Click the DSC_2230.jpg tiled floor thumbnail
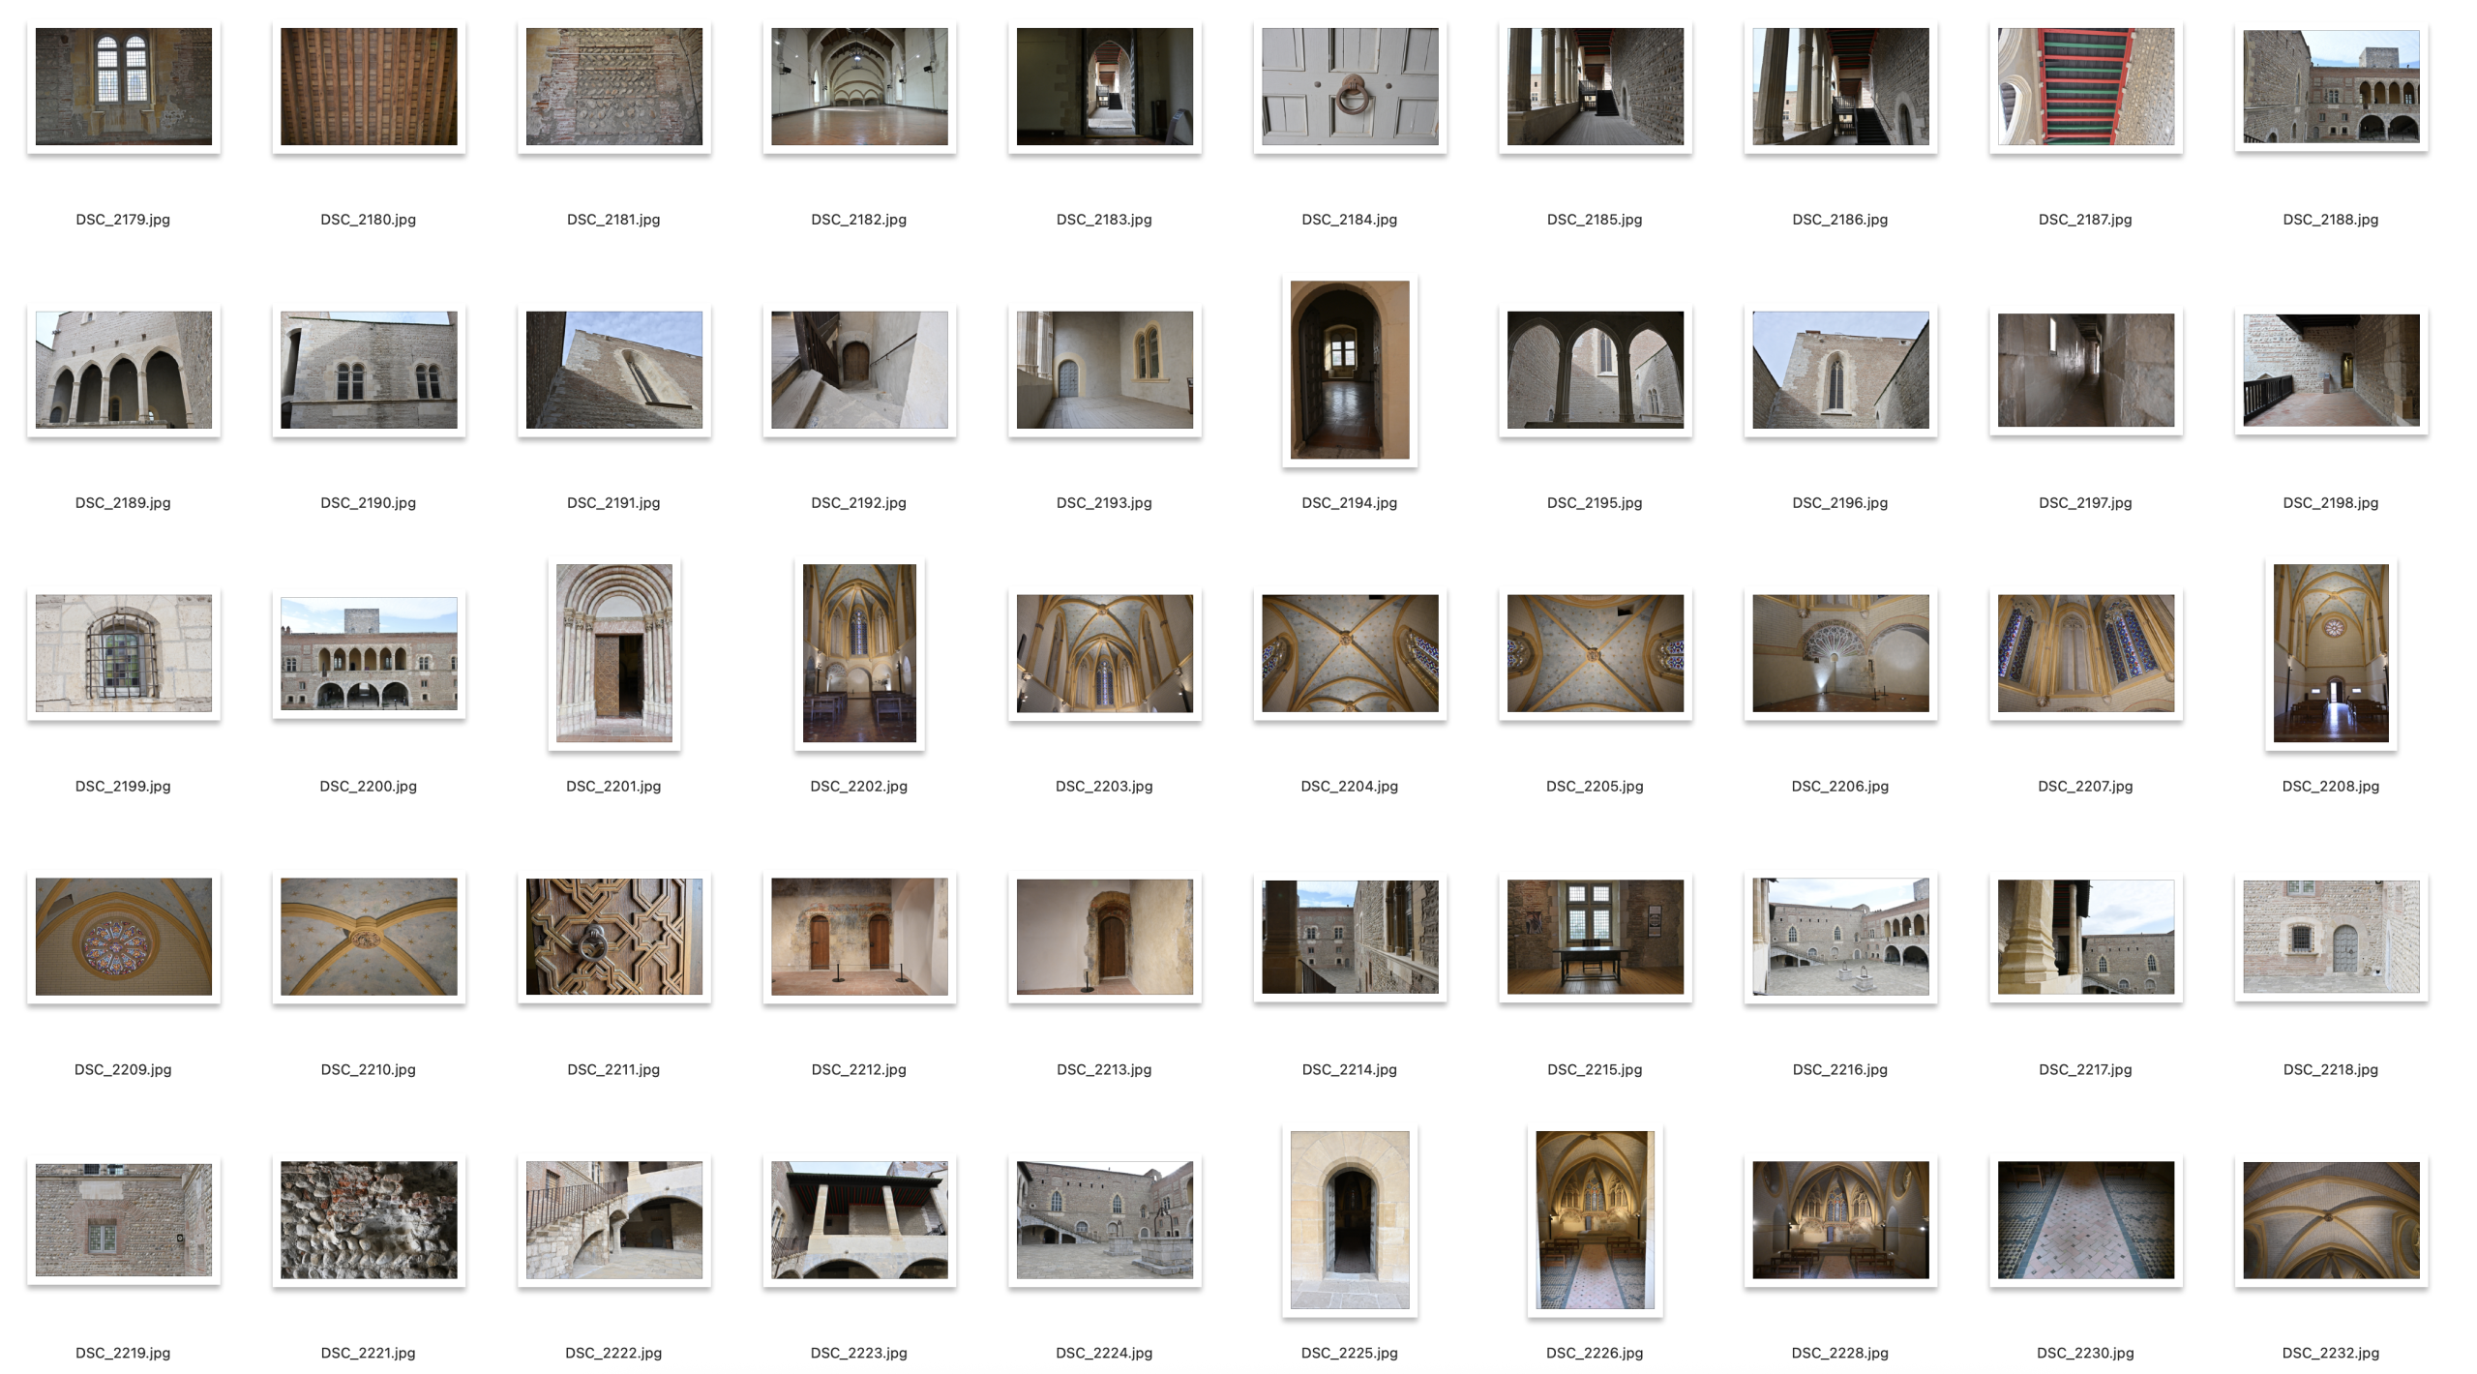 pos(2085,1220)
